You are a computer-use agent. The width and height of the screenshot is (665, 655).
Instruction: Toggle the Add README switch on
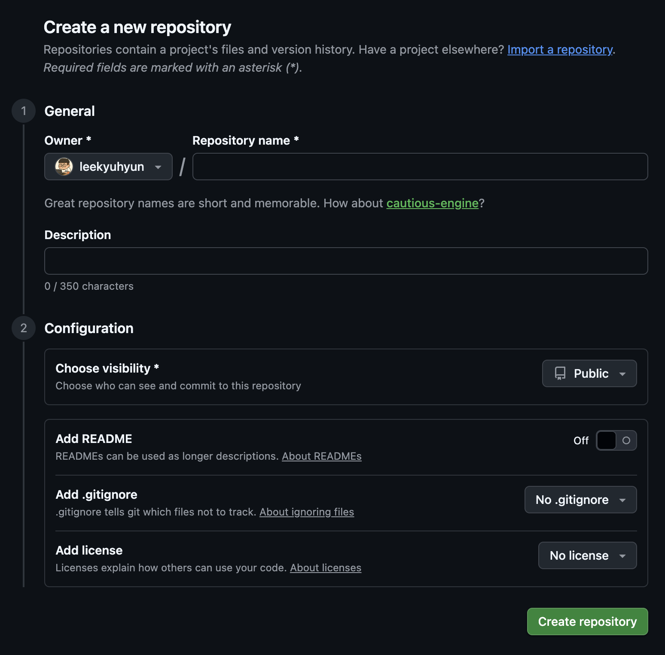616,440
